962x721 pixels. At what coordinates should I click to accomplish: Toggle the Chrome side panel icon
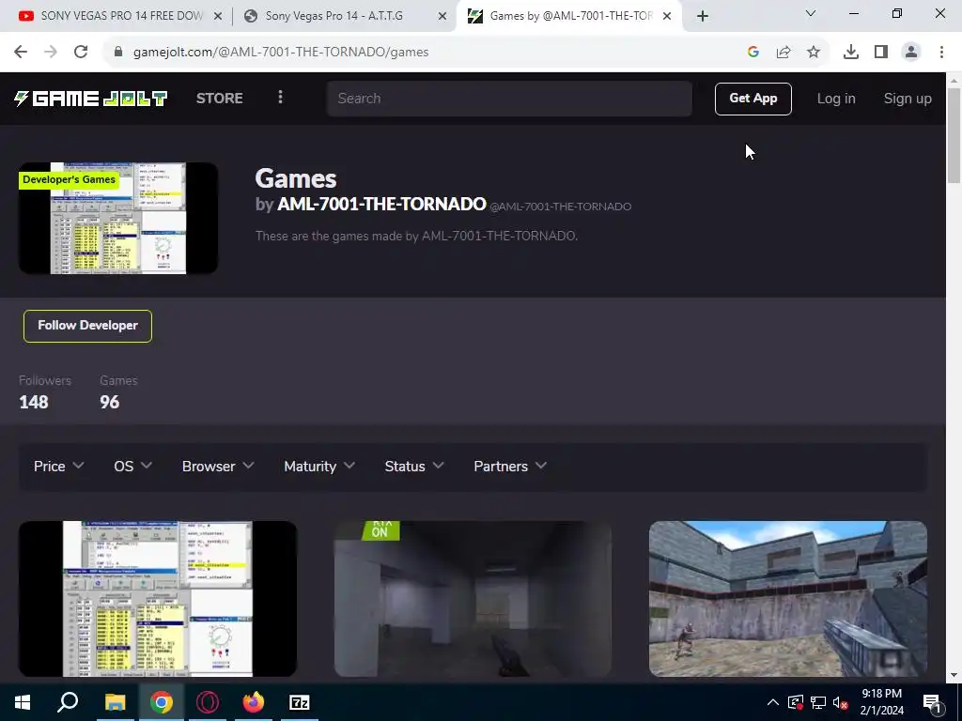pyautogui.click(x=881, y=52)
